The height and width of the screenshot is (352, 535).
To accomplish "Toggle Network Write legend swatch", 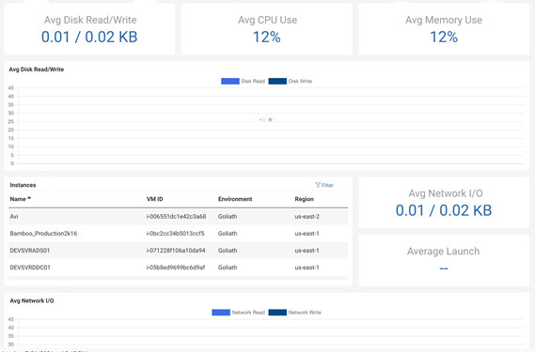I will click(x=277, y=313).
